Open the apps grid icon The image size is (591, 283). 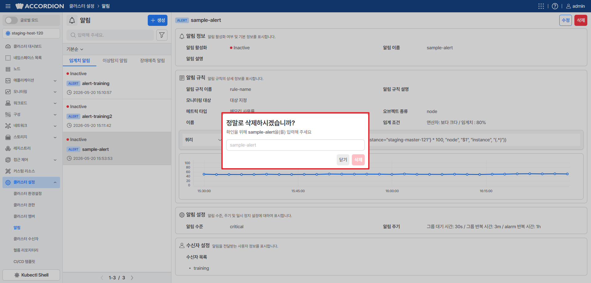click(x=541, y=6)
